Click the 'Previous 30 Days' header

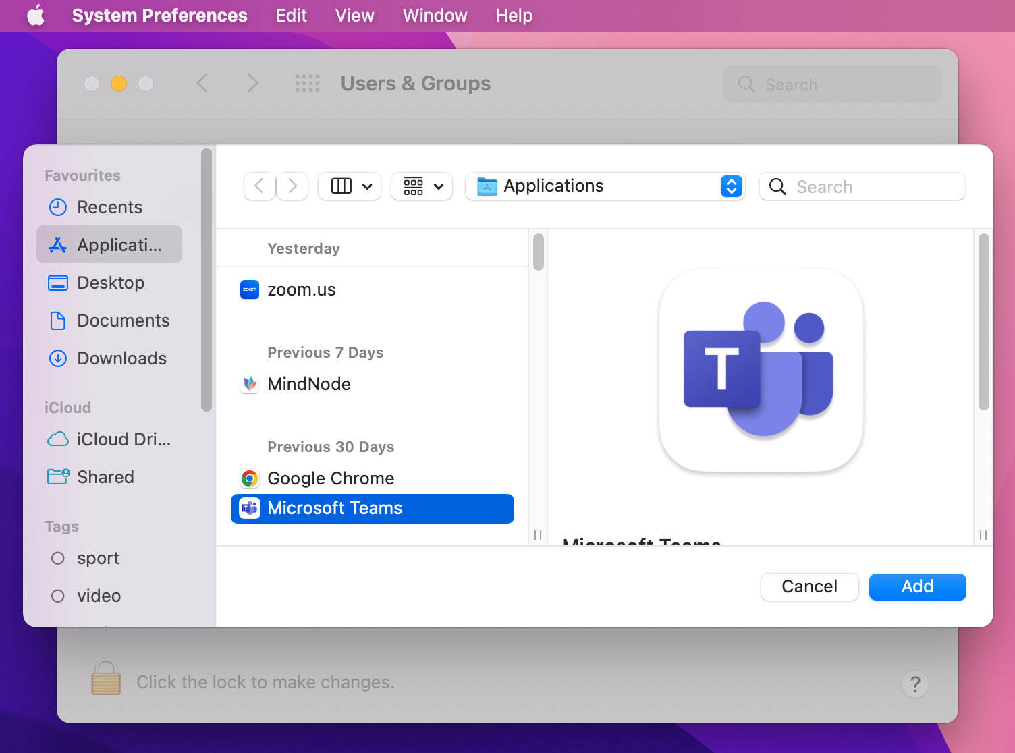click(331, 447)
